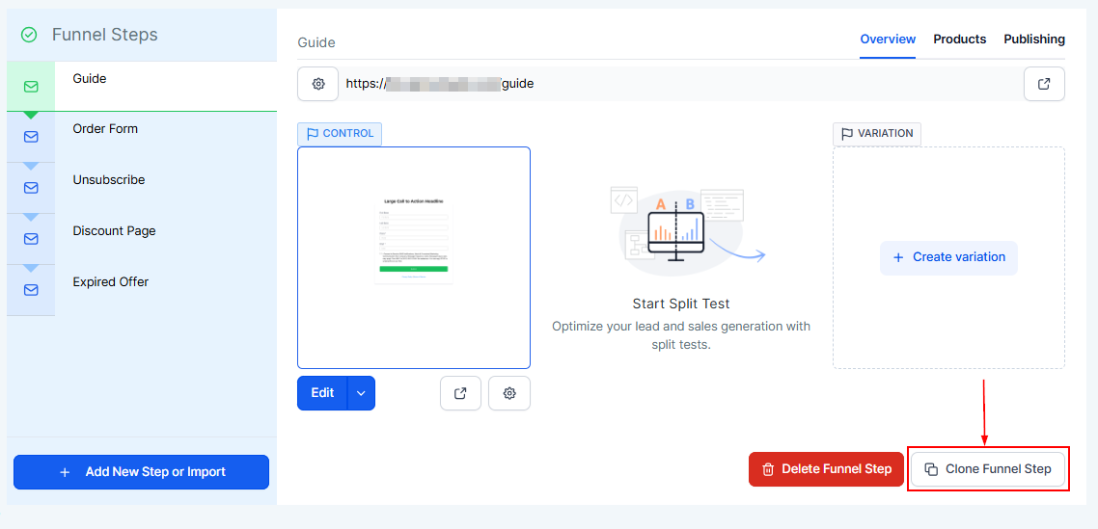Click the Guide title above URL bar

click(x=316, y=42)
